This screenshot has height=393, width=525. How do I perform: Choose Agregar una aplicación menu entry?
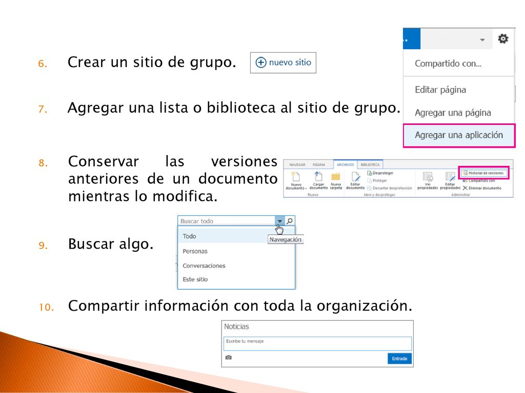[459, 135]
